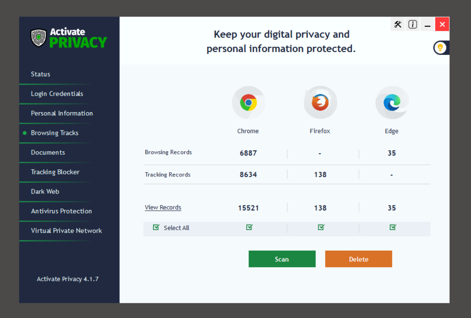Image resolution: width=471 pixels, height=318 pixels.
Task: Open the View Records link
Action: 163,207
